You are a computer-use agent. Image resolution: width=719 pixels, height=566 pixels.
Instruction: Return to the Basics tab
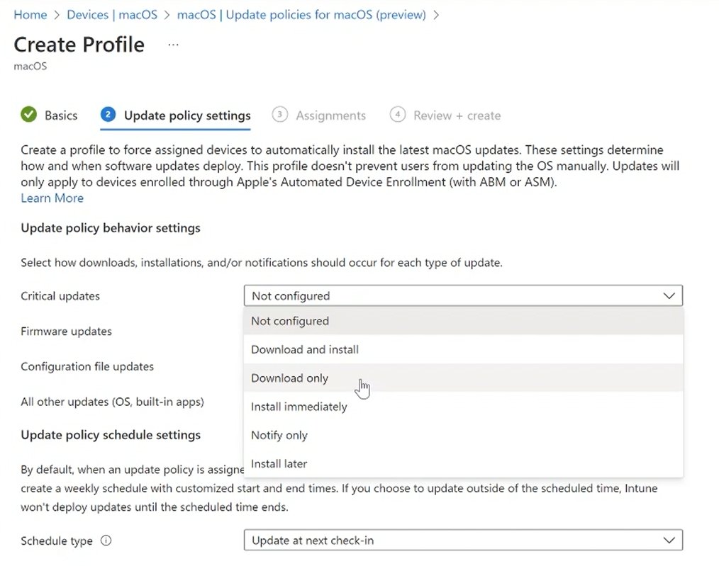click(61, 115)
